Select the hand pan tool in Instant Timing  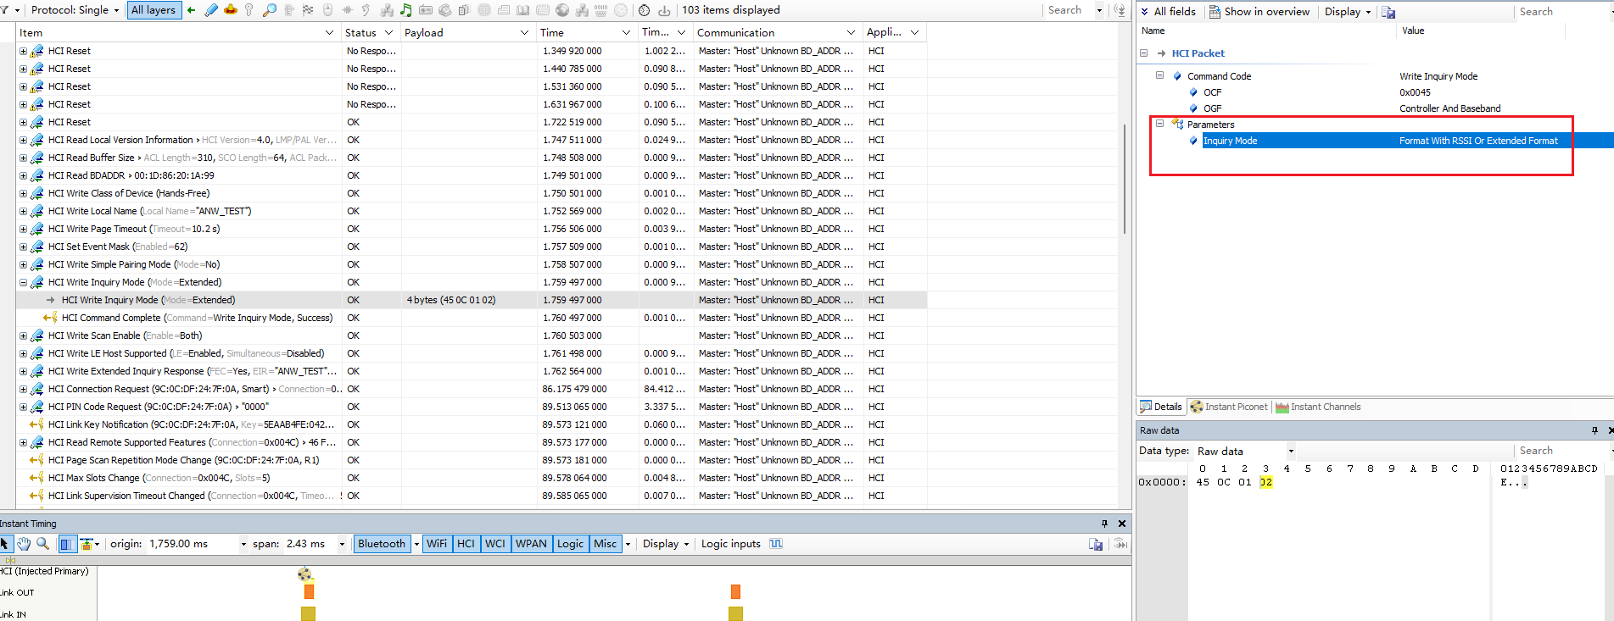coord(24,544)
